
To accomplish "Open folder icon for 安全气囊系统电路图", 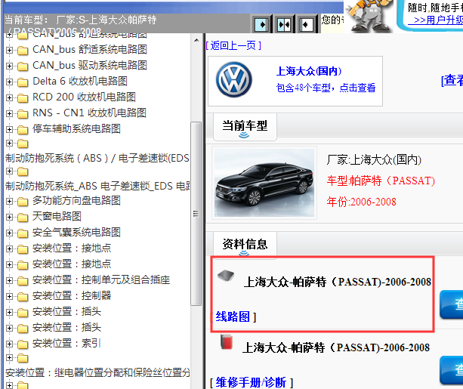I will tap(23, 233).
